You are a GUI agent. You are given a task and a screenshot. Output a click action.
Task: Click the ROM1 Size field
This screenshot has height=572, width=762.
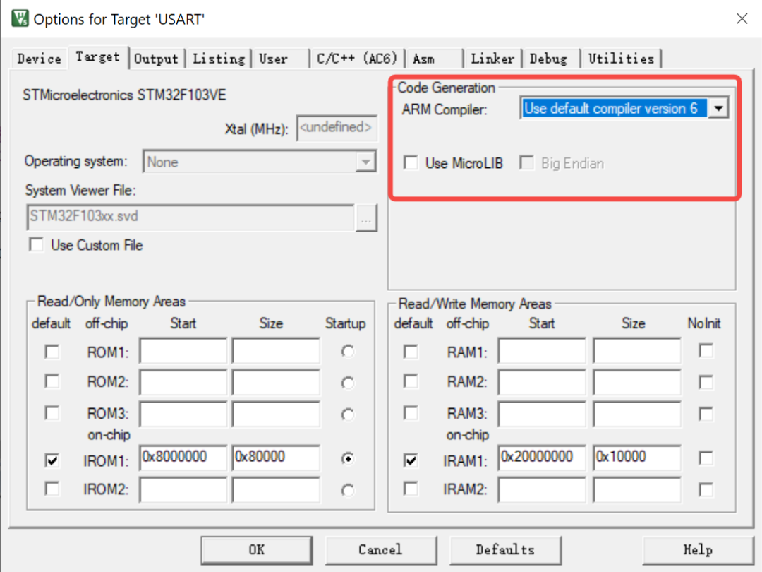(x=276, y=351)
